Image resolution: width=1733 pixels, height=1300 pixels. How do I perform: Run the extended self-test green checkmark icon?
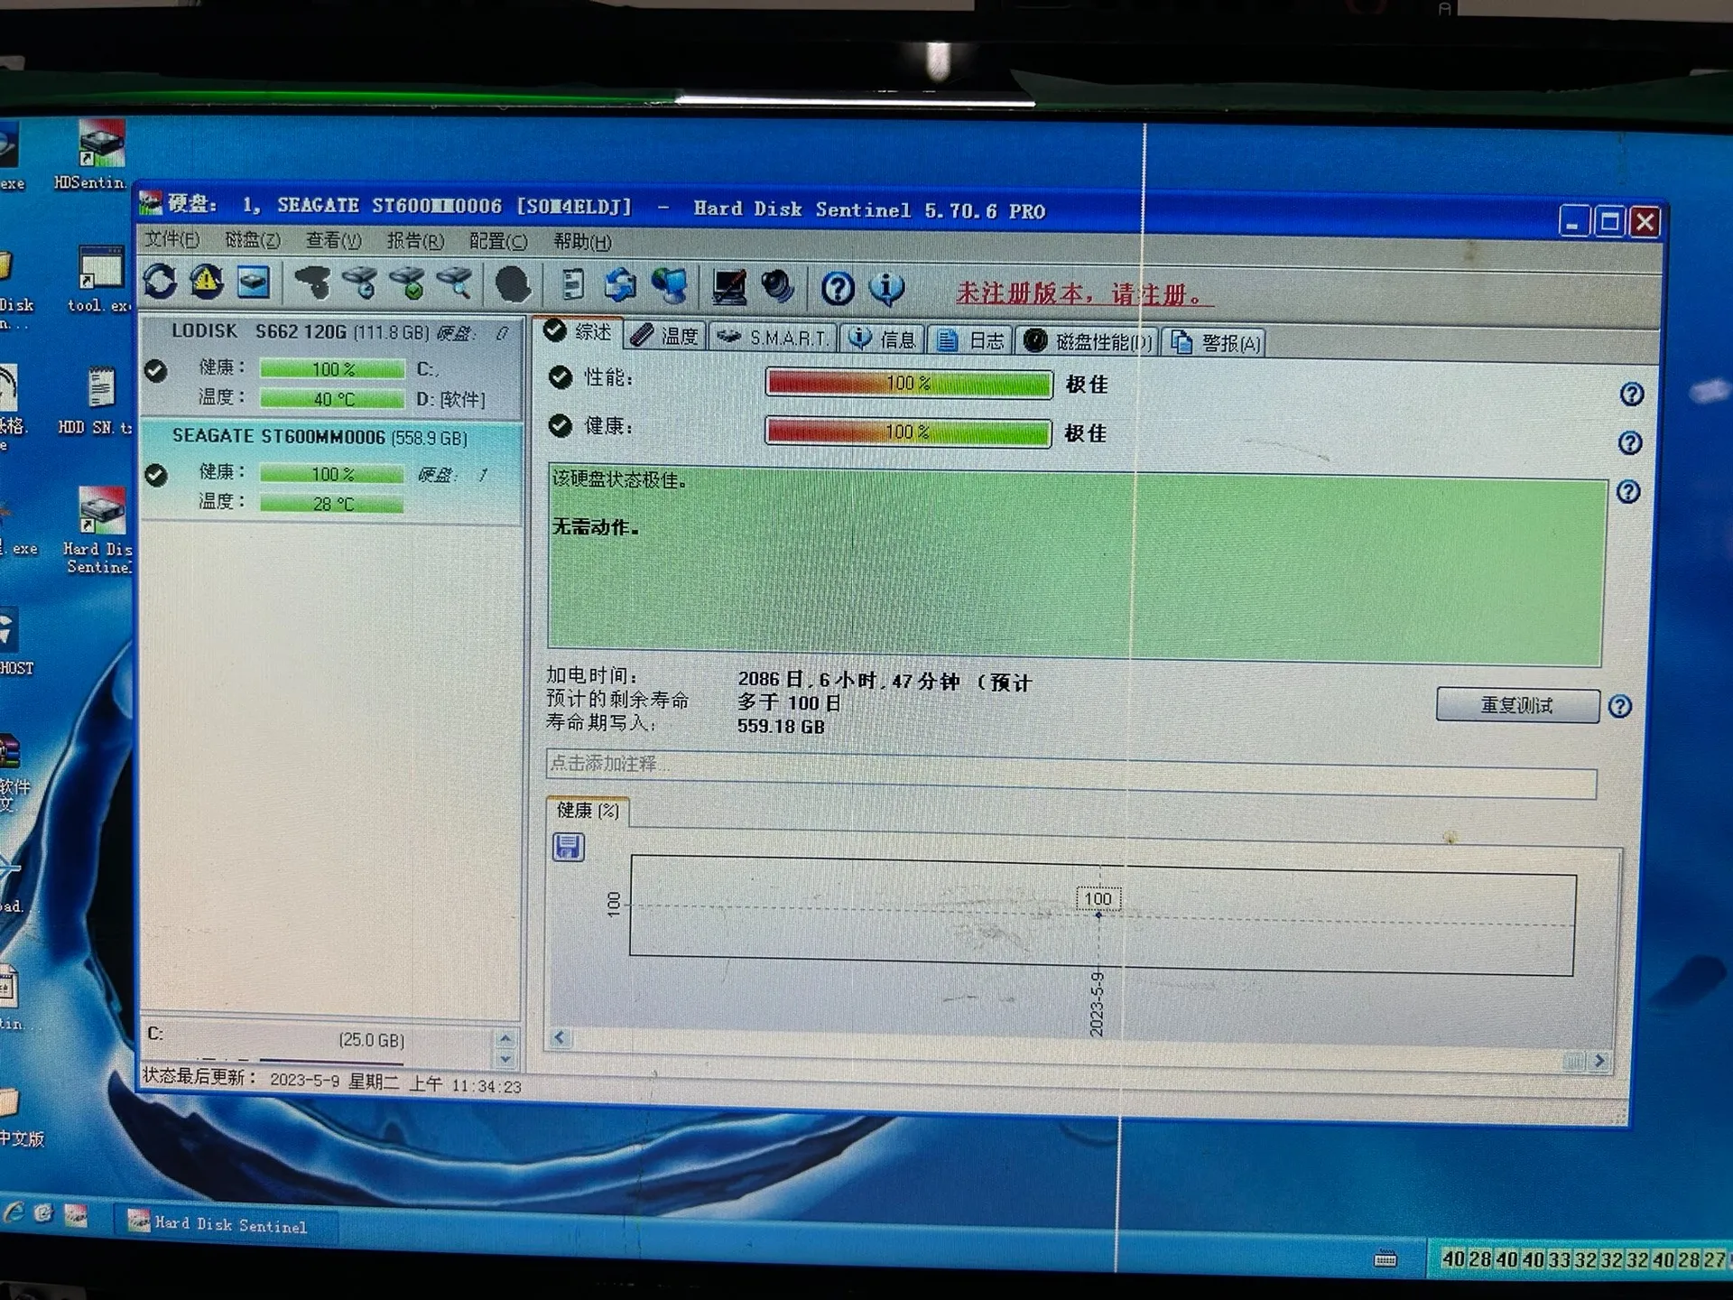tap(407, 283)
